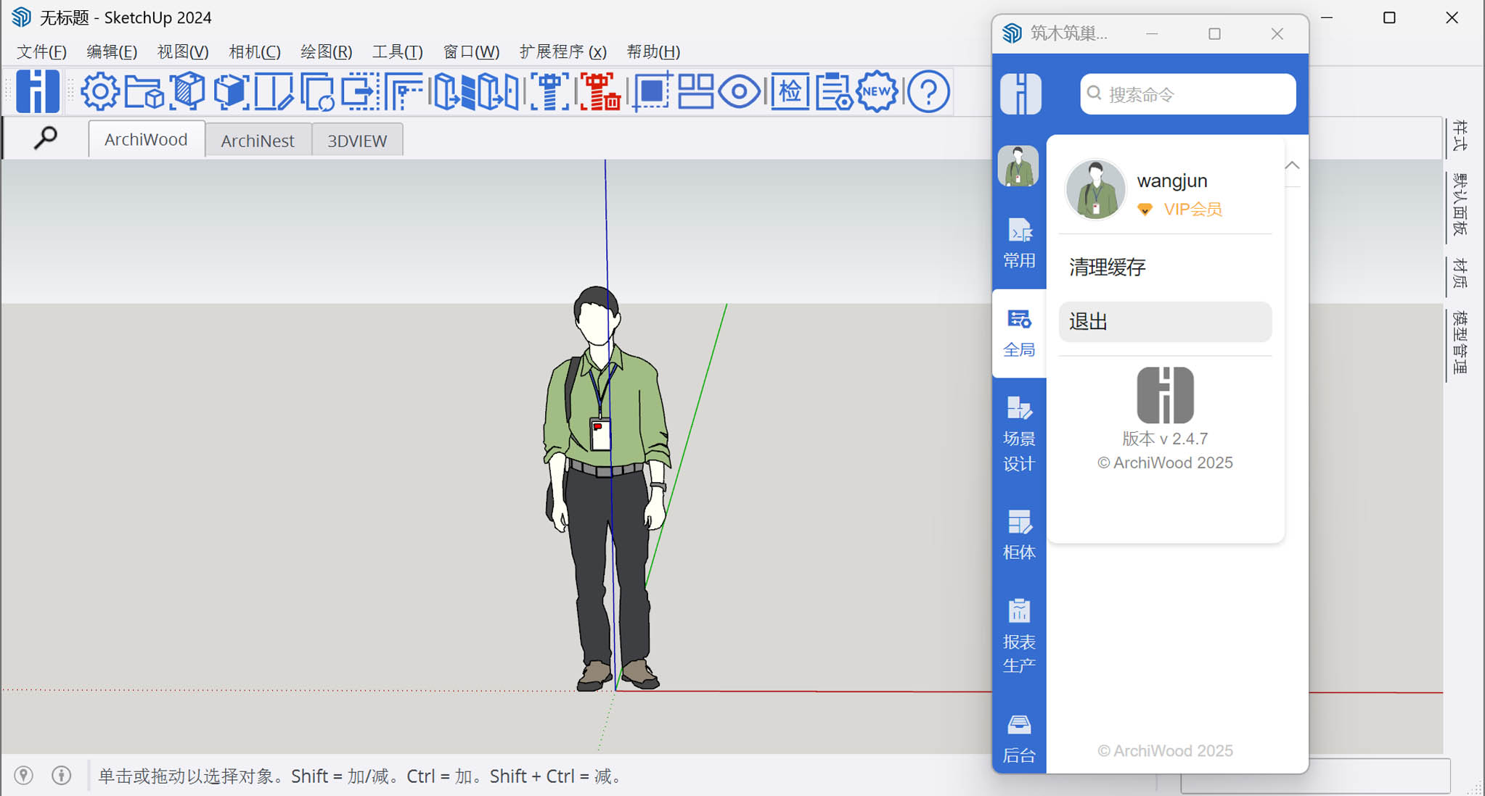
Task: Click the panel refresh/replace icon
Action: [317, 91]
